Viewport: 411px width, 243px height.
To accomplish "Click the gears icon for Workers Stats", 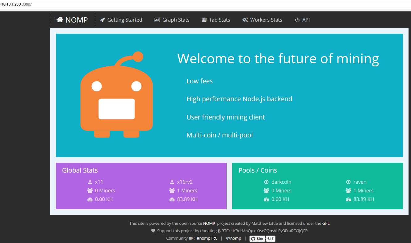I will (245, 20).
